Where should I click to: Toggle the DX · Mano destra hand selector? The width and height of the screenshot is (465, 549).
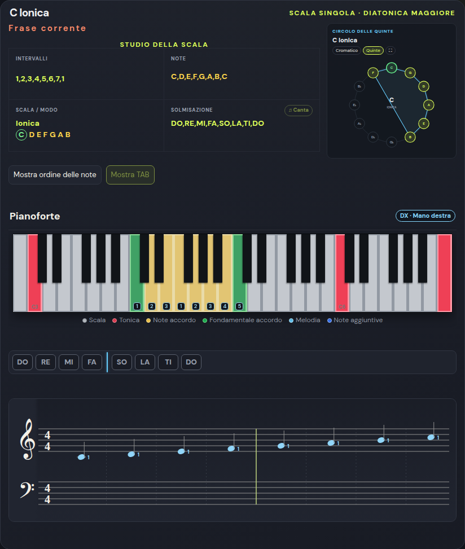425,216
